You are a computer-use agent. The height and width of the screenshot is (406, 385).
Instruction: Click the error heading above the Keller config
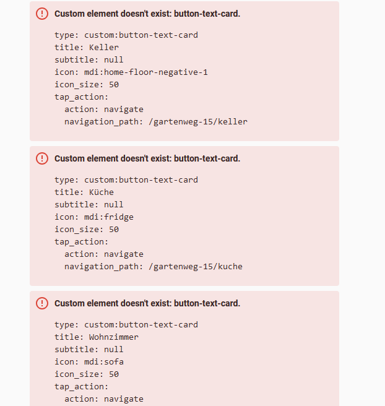point(147,14)
